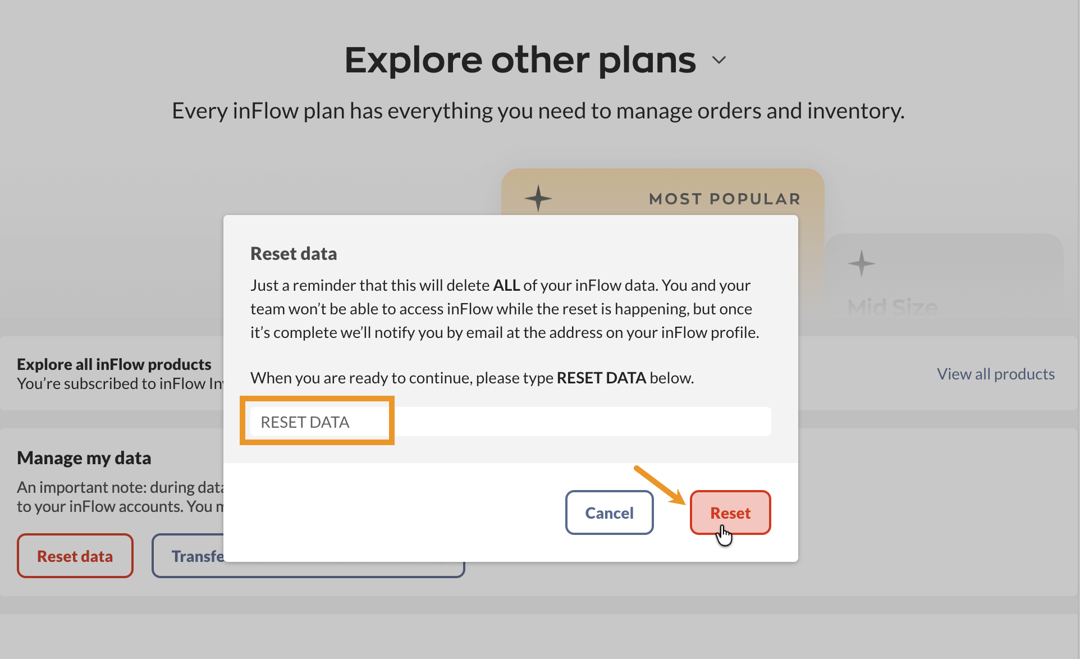
Task: Expand the Explore other plans chevron
Action: (x=719, y=60)
